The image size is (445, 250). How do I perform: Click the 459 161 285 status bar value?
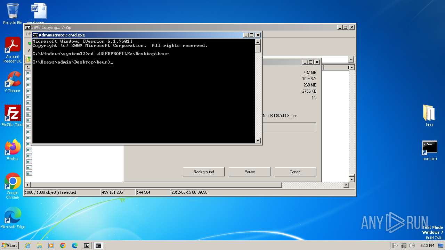click(112, 192)
